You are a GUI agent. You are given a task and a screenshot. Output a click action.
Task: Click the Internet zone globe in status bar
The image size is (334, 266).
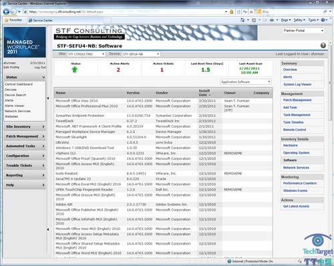229,261
